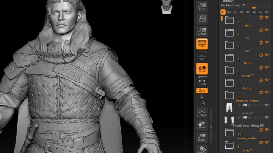This screenshot has height=153, width=273.
Task: Switch to visibility set V8
Action: (267, 12)
